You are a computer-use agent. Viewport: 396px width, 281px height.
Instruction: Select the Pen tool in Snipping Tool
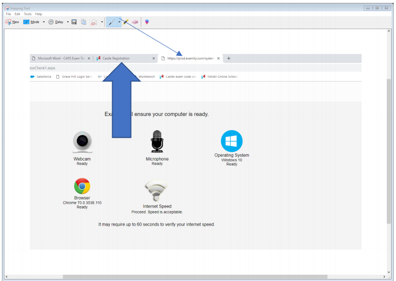click(113, 22)
